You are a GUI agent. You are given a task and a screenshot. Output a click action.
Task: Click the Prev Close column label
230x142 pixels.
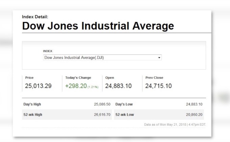tap(154, 78)
